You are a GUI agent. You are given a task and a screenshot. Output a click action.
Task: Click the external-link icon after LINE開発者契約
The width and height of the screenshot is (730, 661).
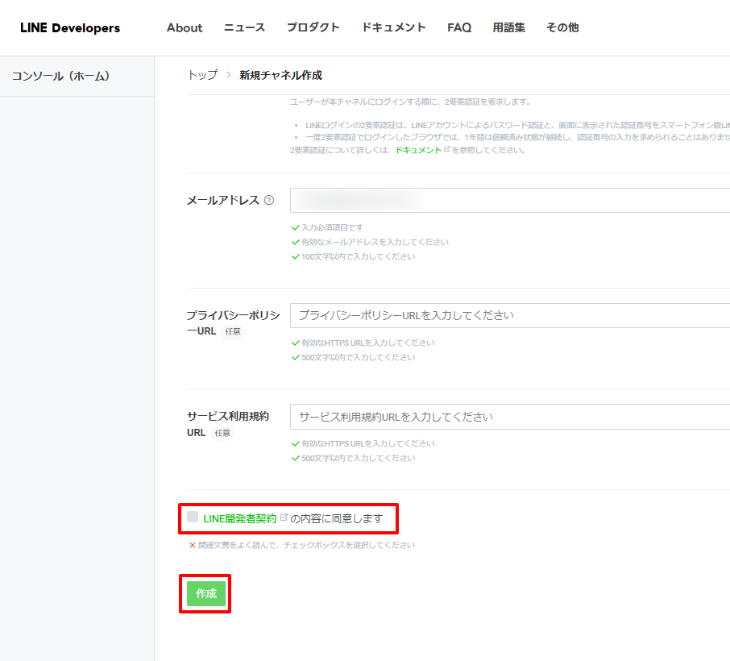tap(284, 517)
